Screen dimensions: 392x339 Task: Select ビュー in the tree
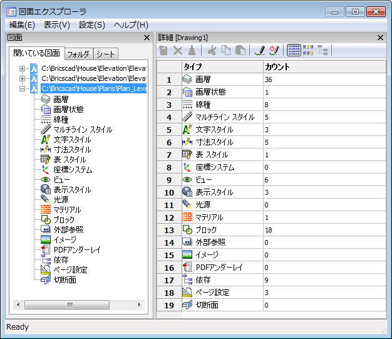click(61, 180)
